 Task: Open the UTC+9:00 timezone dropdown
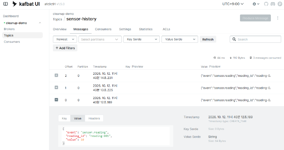pos(233,4)
